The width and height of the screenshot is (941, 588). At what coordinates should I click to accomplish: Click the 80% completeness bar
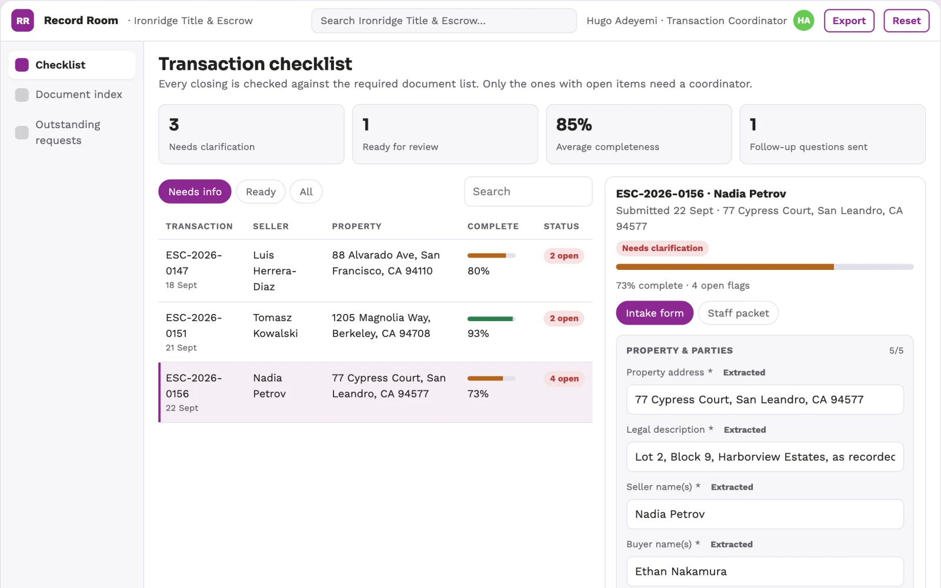click(x=492, y=256)
